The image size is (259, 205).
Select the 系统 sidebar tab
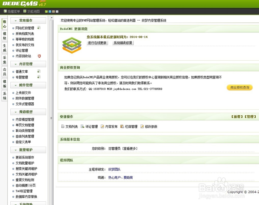tap(5, 96)
